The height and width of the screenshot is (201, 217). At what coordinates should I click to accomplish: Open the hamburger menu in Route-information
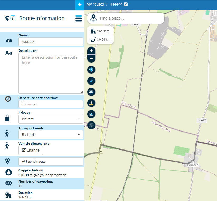[x=78, y=18]
